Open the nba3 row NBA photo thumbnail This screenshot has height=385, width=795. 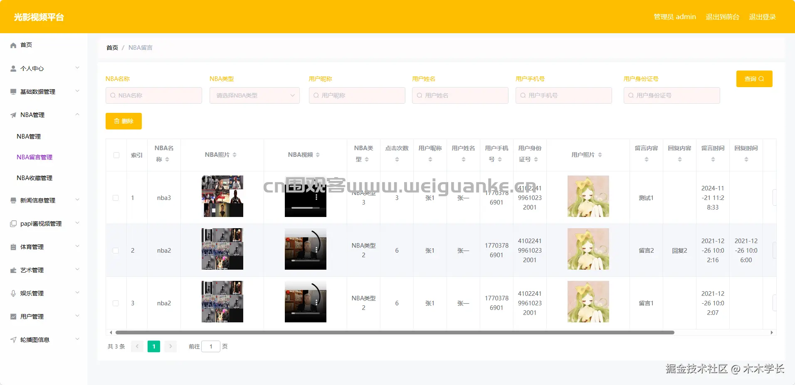coord(222,196)
